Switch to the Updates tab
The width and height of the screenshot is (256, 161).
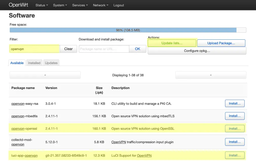(x=51, y=63)
